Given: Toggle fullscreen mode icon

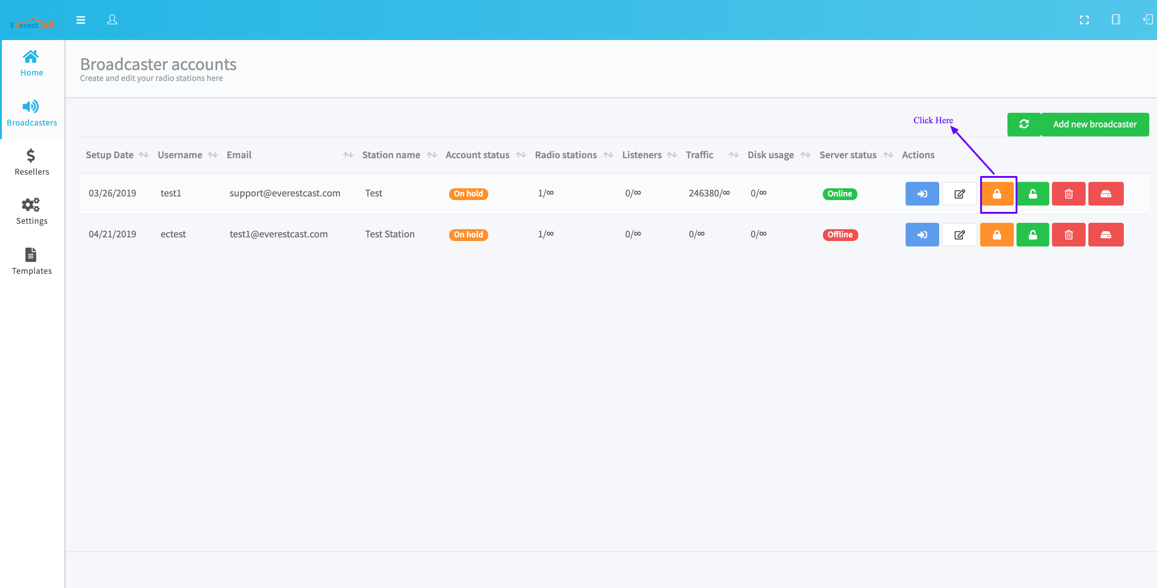Looking at the screenshot, I should (x=1084, y=20).
